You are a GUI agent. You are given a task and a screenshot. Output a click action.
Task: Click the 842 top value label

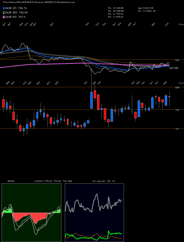tap(52, 24)
